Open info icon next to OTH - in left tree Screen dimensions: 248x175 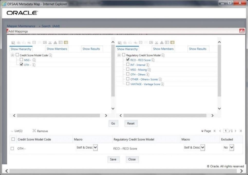[34, 65]
